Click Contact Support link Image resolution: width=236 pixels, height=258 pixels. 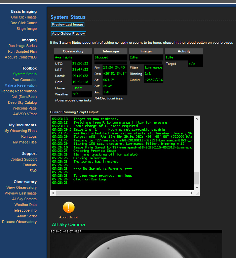(24, 159)
